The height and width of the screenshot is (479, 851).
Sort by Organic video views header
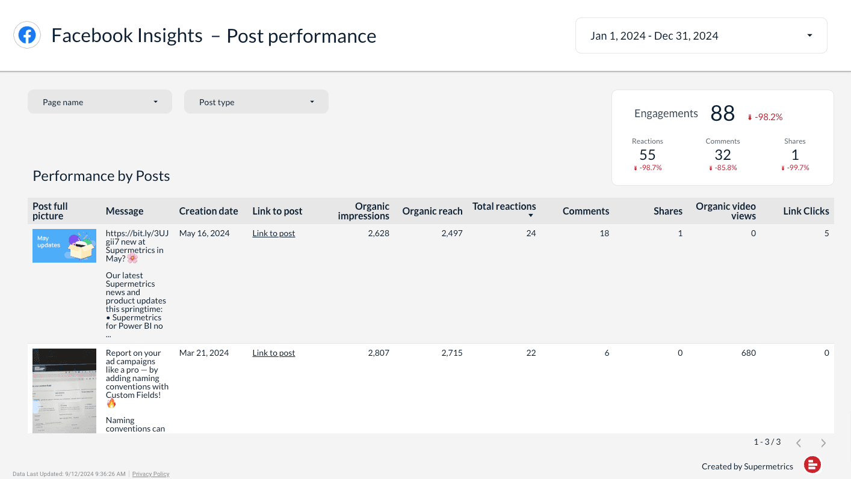pyautogui.click(x=726, y=211)
